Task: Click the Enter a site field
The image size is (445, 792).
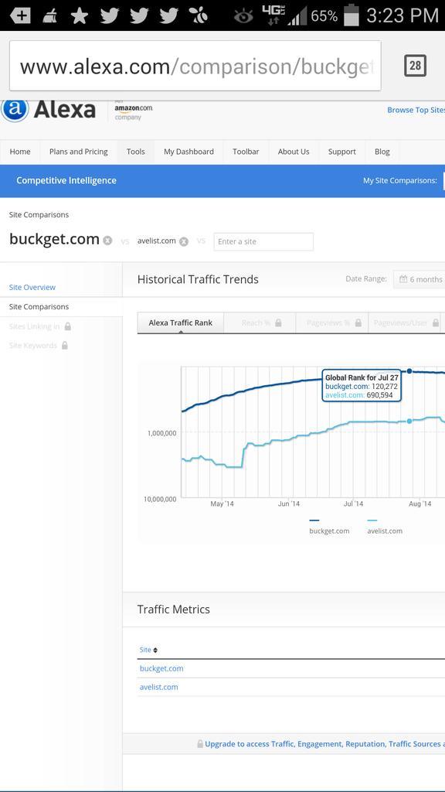Action: [263, 241]
